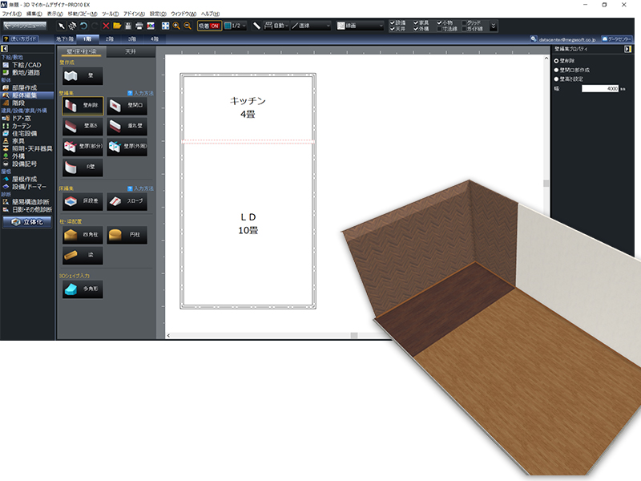Select the 円柱 round column tool
Screen dimensions: 641x481
(127, 235)
